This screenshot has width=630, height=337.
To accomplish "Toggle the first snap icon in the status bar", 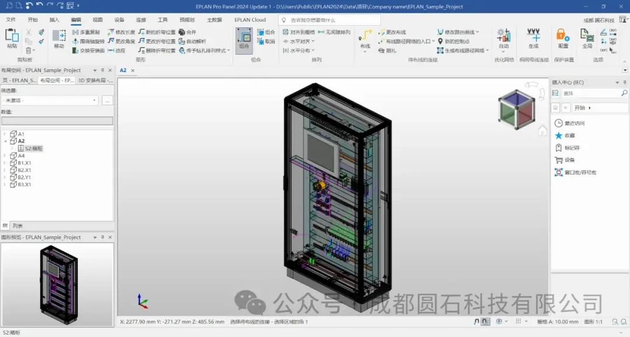I will pyautogui.click(x=477, y=321).
